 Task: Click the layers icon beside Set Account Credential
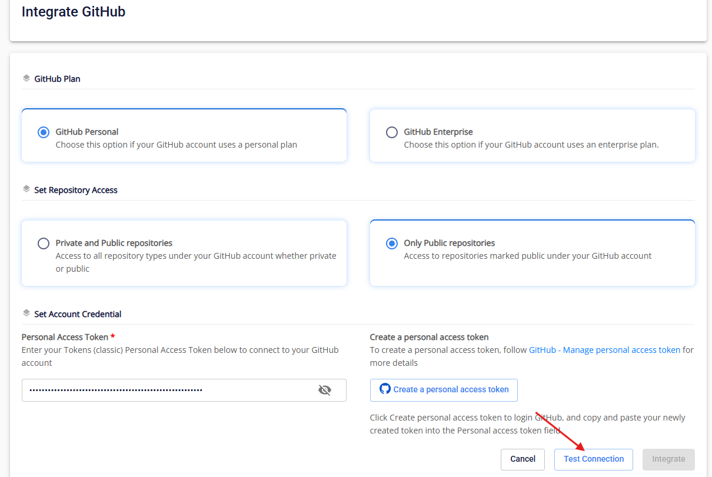pos(26,313)
